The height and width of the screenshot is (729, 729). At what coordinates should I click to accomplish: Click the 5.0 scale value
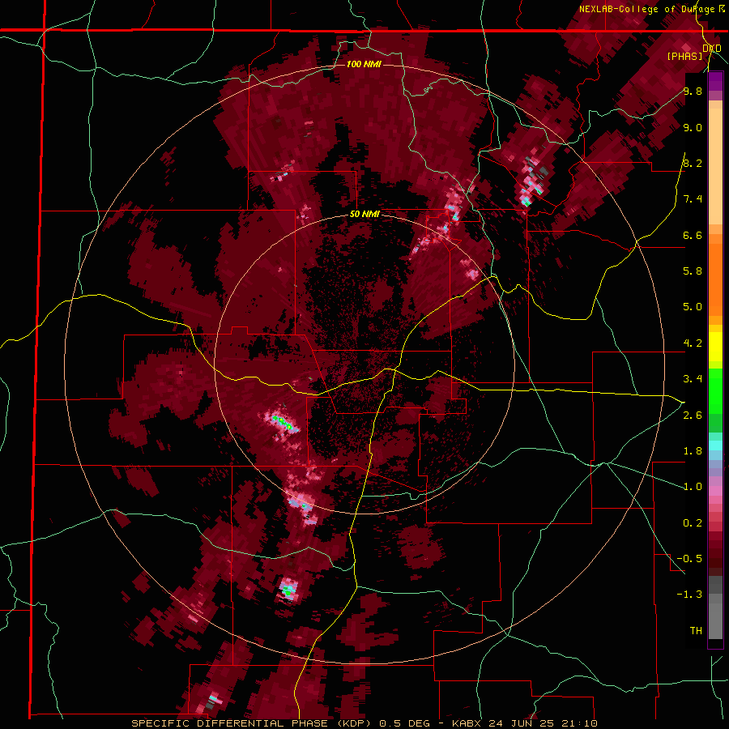tap(693, 307)
